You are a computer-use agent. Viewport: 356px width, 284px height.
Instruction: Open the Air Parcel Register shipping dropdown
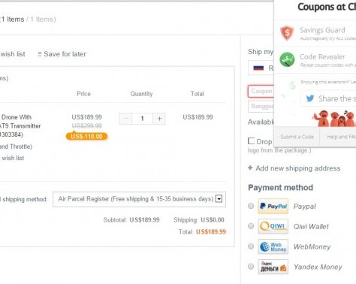coord(139,199)
